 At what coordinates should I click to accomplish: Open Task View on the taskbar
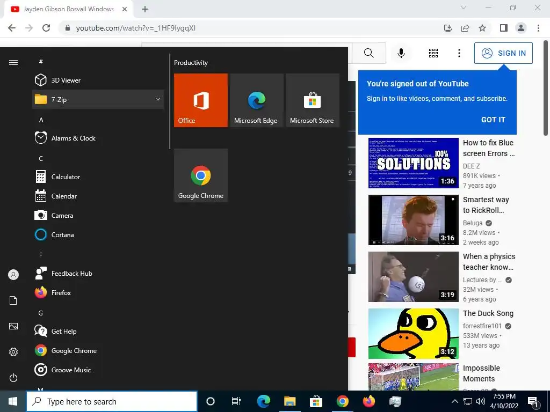(236, 401)
